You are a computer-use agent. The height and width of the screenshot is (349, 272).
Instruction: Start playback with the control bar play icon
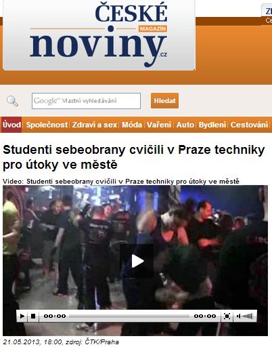coord(22,316)
